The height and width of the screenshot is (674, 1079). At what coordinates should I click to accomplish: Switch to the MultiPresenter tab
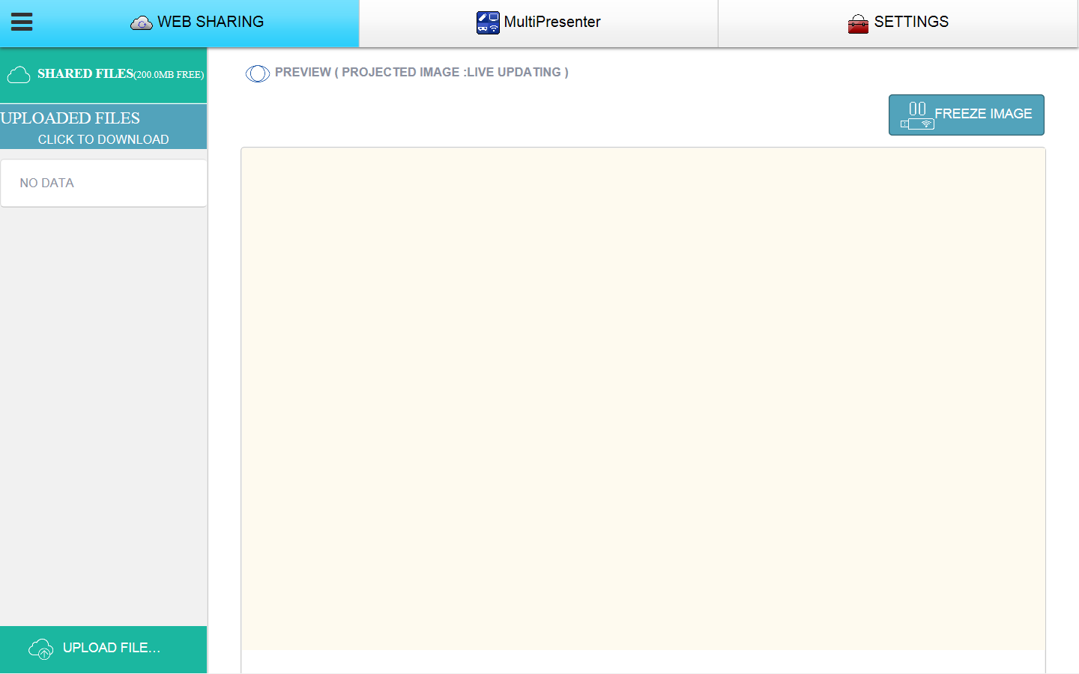click(x=539, y=22)
